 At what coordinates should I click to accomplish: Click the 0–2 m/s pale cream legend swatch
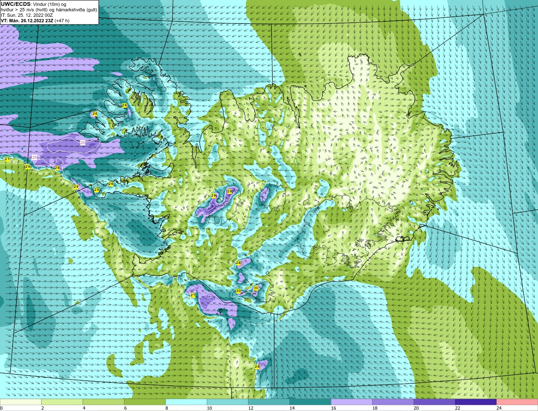point(21,402)
